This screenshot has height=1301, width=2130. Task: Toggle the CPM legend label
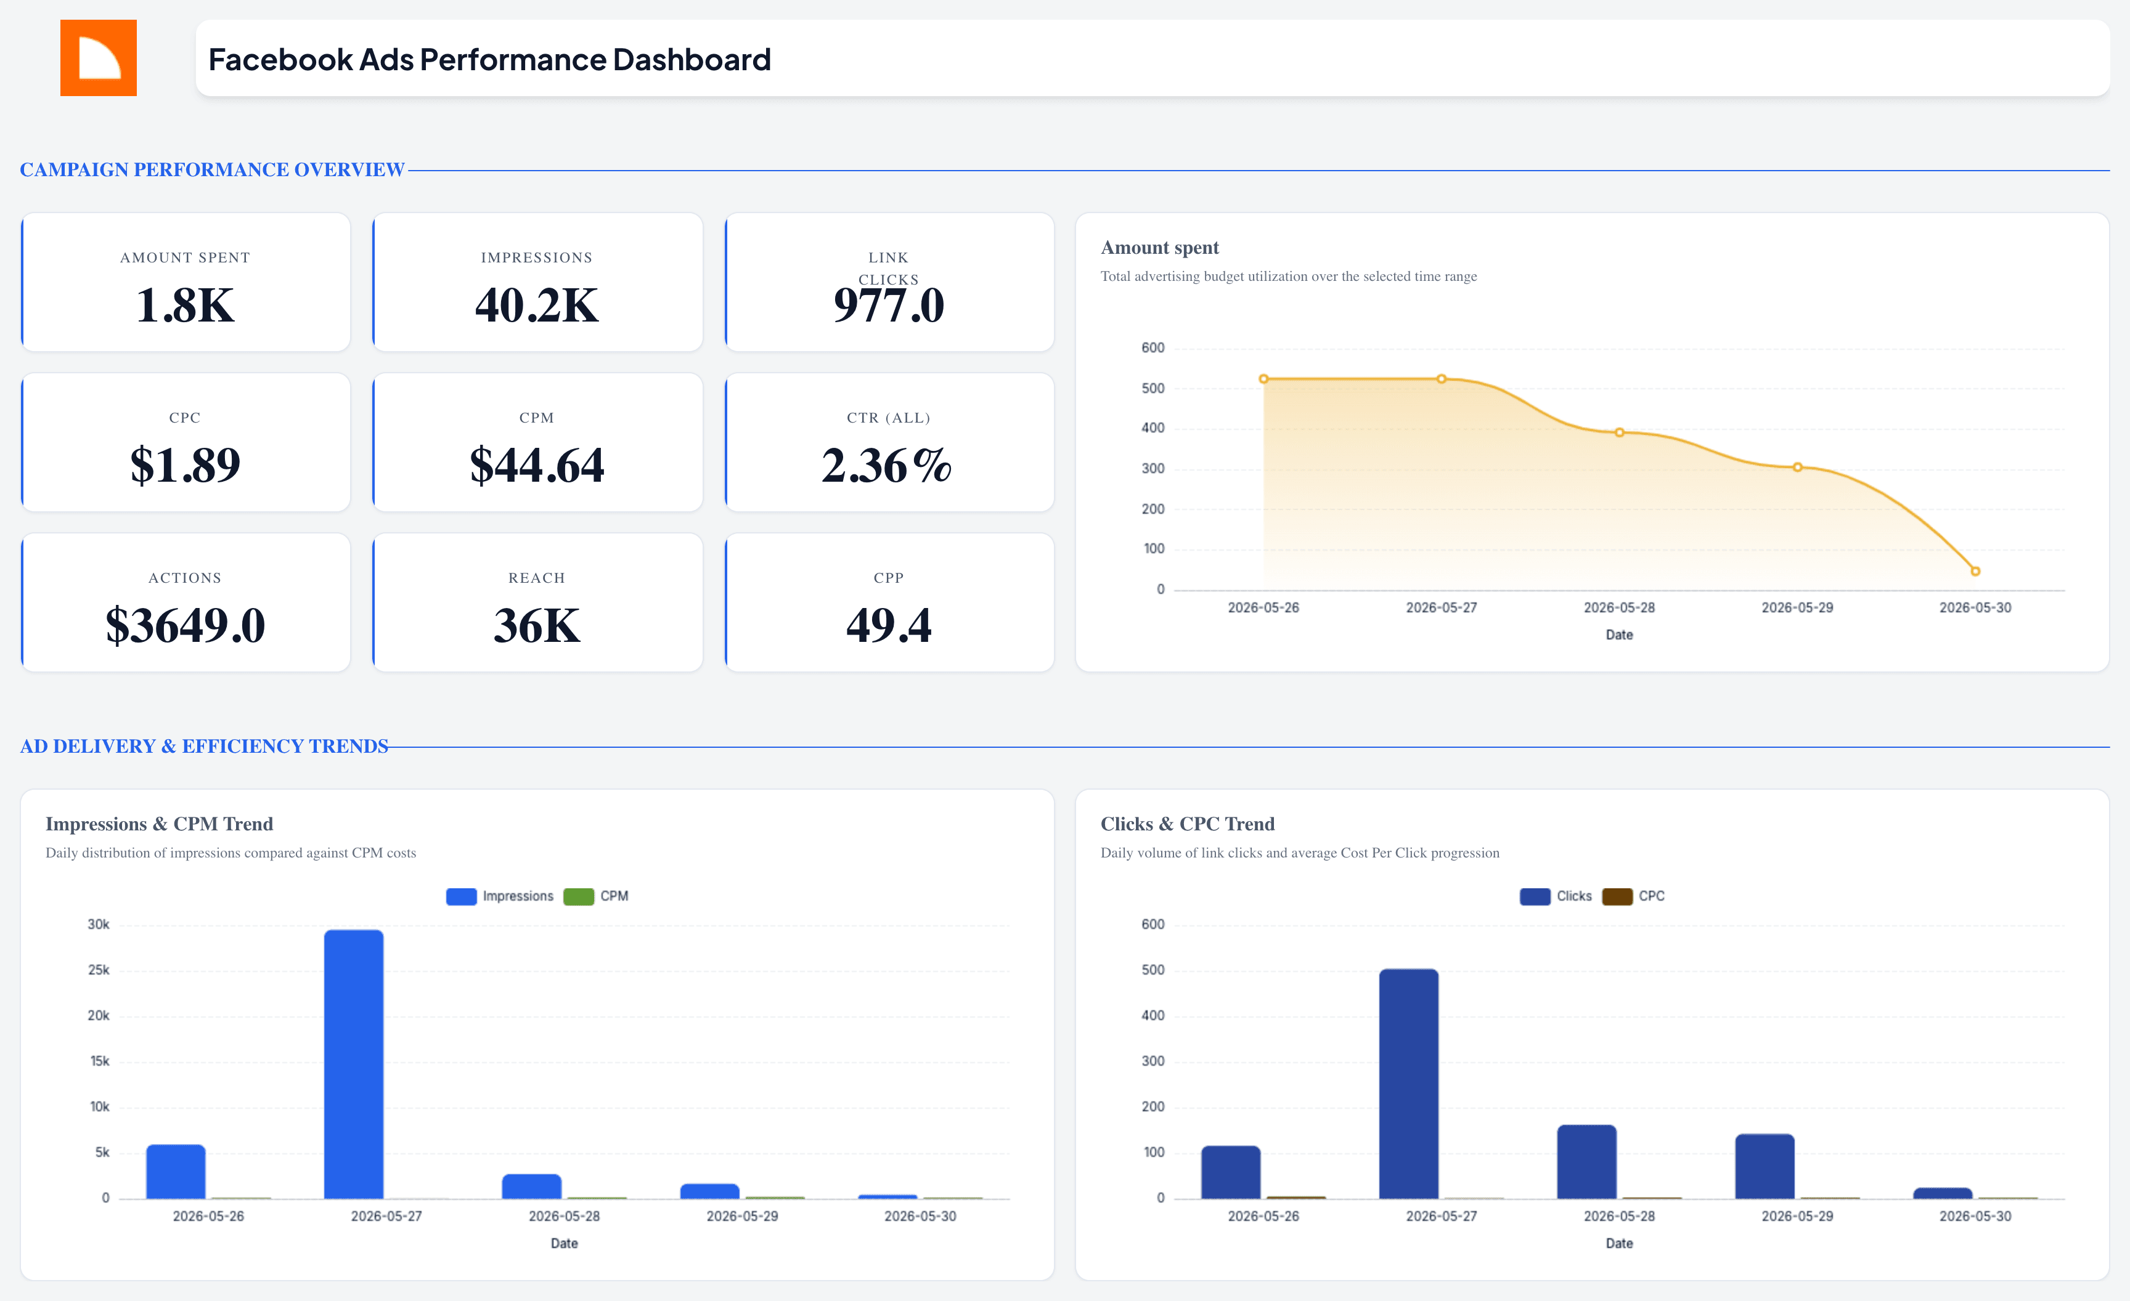pyautogui.click(x=614, y=897)
